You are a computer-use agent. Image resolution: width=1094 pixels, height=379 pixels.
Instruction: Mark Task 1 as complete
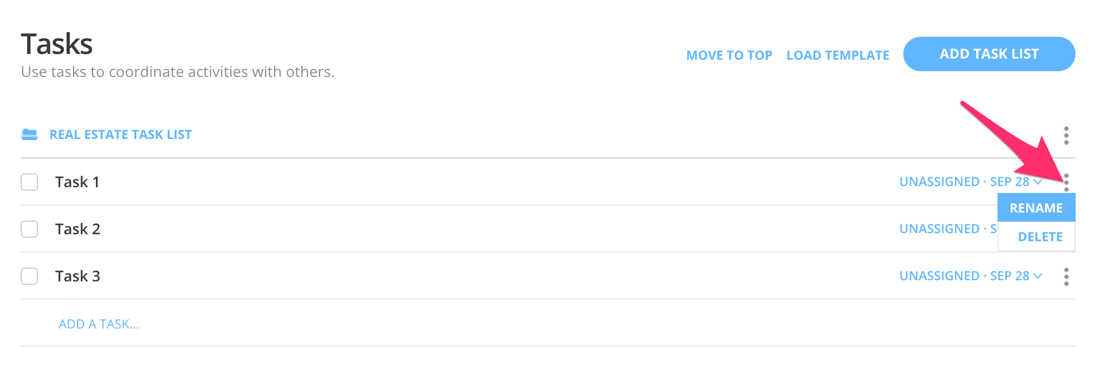29,181
